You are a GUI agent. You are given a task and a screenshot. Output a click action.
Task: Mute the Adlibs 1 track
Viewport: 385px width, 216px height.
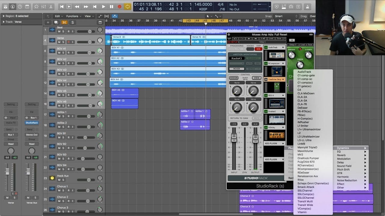[x=59, y=116]
